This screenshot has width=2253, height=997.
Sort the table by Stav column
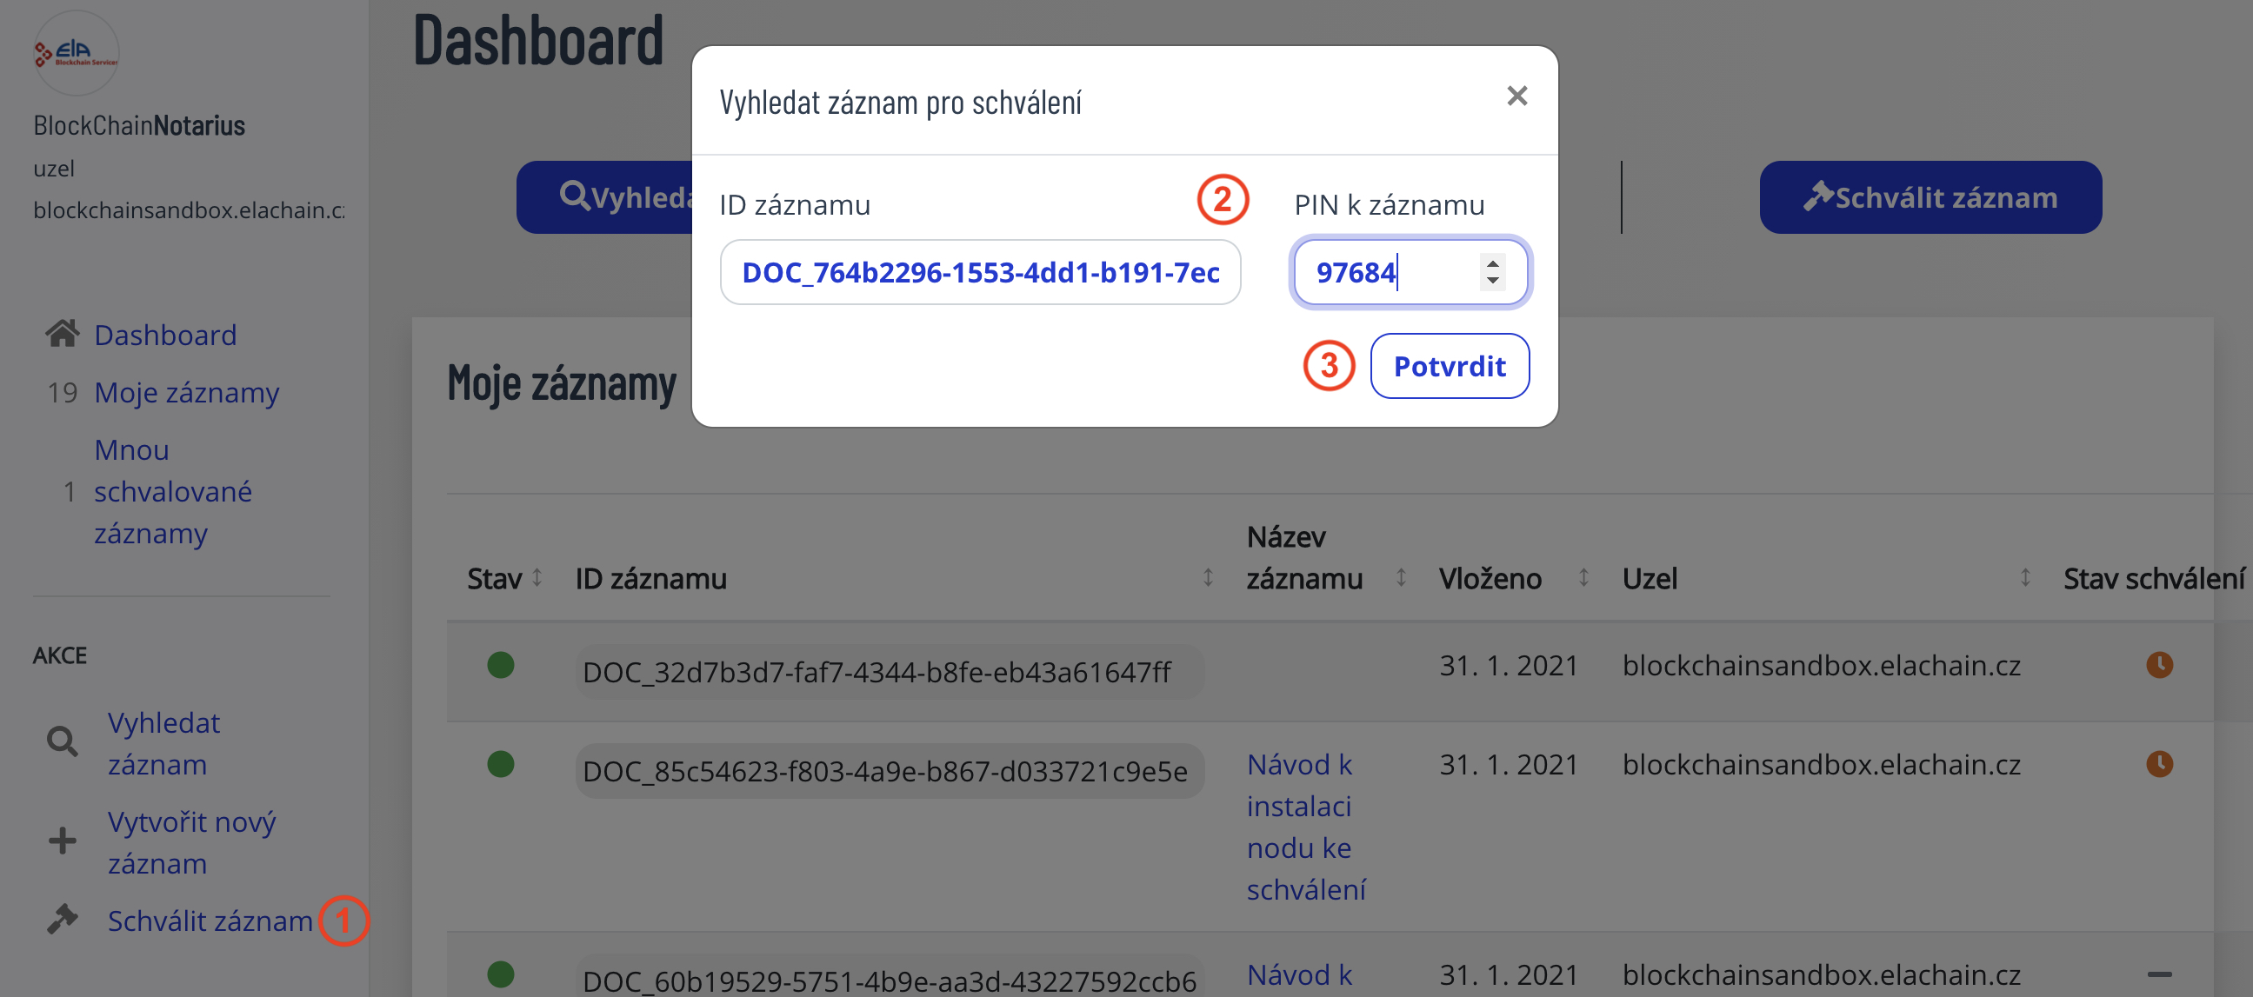537,578
